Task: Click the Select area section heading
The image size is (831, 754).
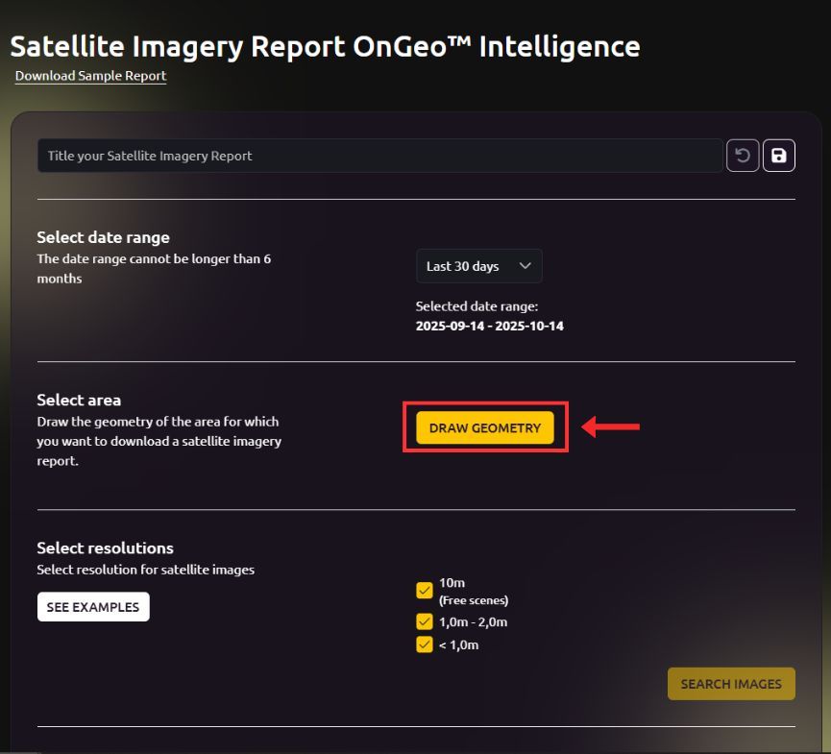Action: pos(79,400)
